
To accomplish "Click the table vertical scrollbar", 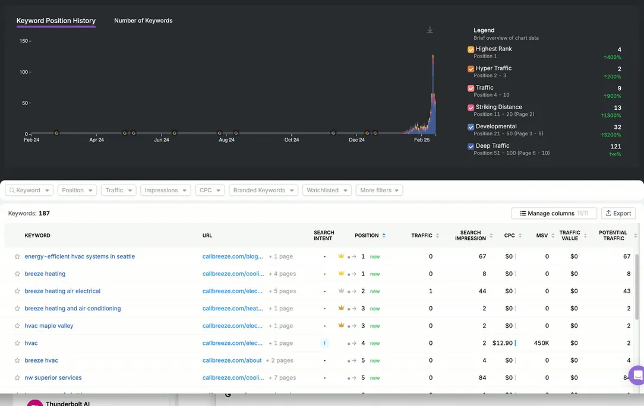I will pyautogui.click(x=637, y=287).
